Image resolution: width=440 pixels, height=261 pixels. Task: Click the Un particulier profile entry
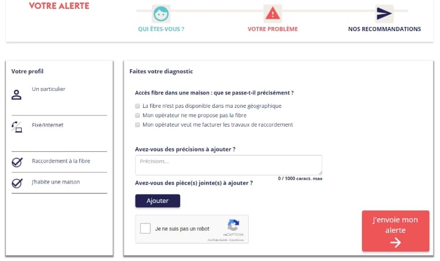tap(49, 89)
